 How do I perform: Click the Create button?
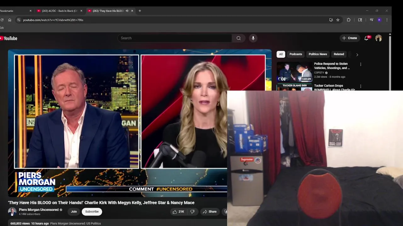349,38
